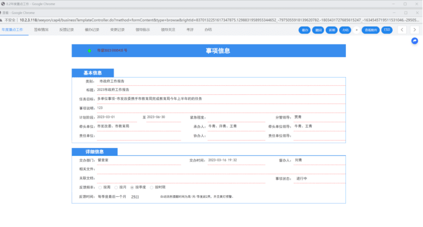Click the empty 协办人 field
The height and width of the screenshot is (227, 423).
236,136
